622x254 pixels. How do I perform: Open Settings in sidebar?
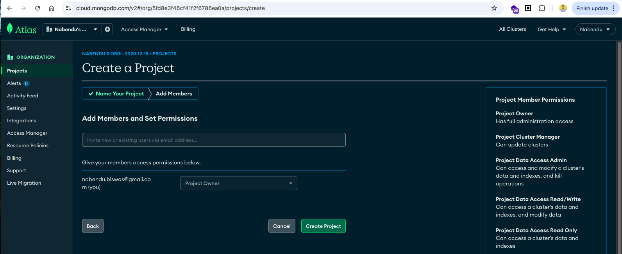click(x=17, y=108)
